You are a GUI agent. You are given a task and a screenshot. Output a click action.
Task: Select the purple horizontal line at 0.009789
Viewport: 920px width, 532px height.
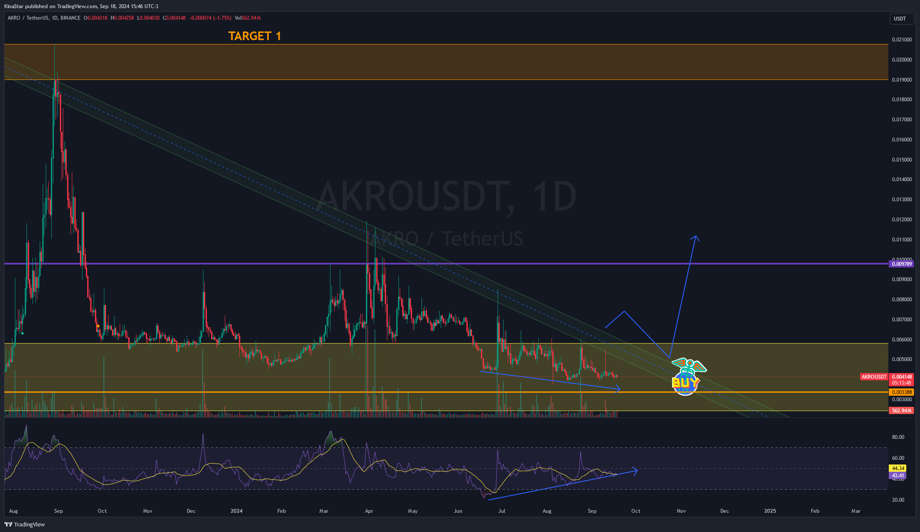pyautogui.click(x=446, y=264)
